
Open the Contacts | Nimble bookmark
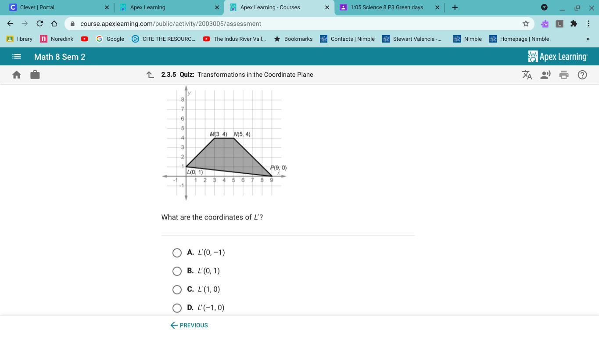[348, 39]
